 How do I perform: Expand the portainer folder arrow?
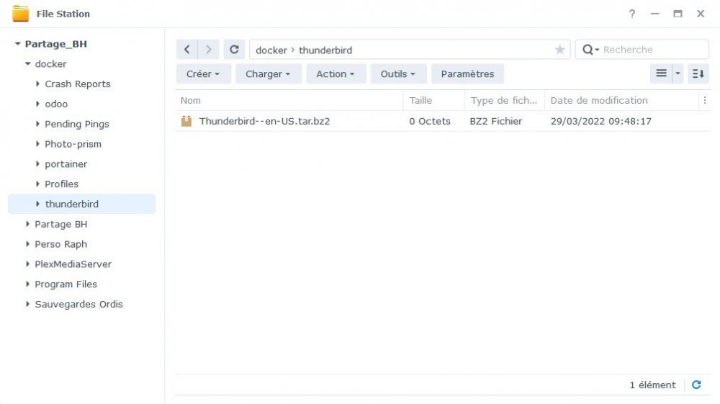[x=37, y=164]
